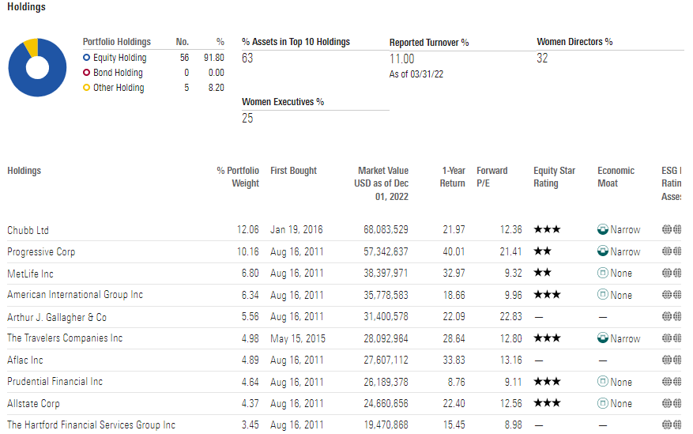Click the Holdings table column header
This screenshot has height=434, width=693.
[x=24, y=171]
